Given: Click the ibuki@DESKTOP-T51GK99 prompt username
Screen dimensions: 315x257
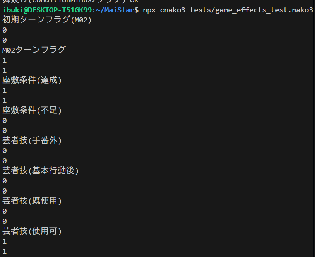Looking at the screenshot, I should point(47,10).
